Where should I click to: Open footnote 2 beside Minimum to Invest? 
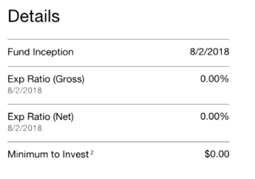click(92, 152)
